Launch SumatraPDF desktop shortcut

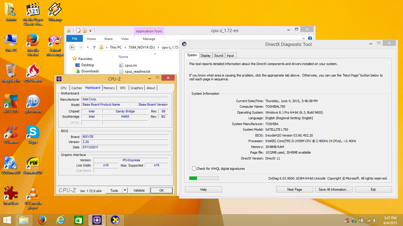[33, 165]
